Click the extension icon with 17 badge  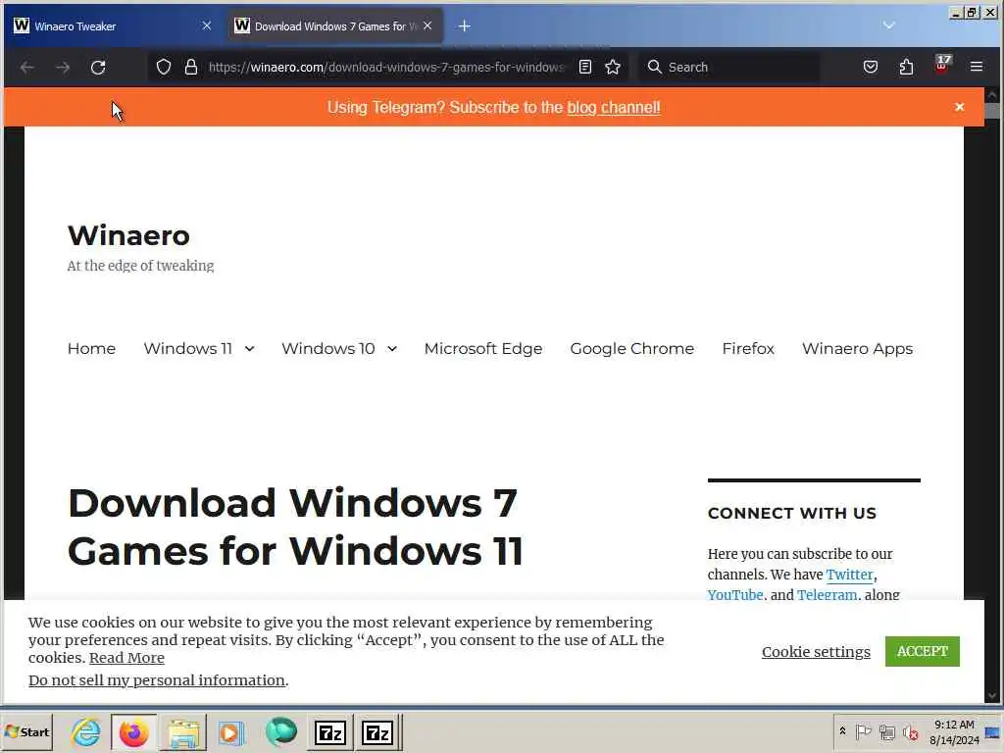[x=942, y=65]
